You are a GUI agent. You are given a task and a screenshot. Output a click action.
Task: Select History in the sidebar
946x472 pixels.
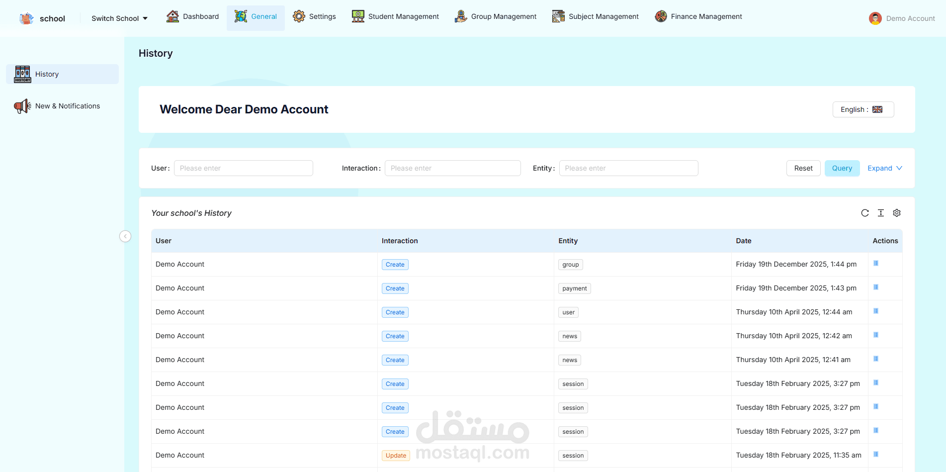coord(62,74)
